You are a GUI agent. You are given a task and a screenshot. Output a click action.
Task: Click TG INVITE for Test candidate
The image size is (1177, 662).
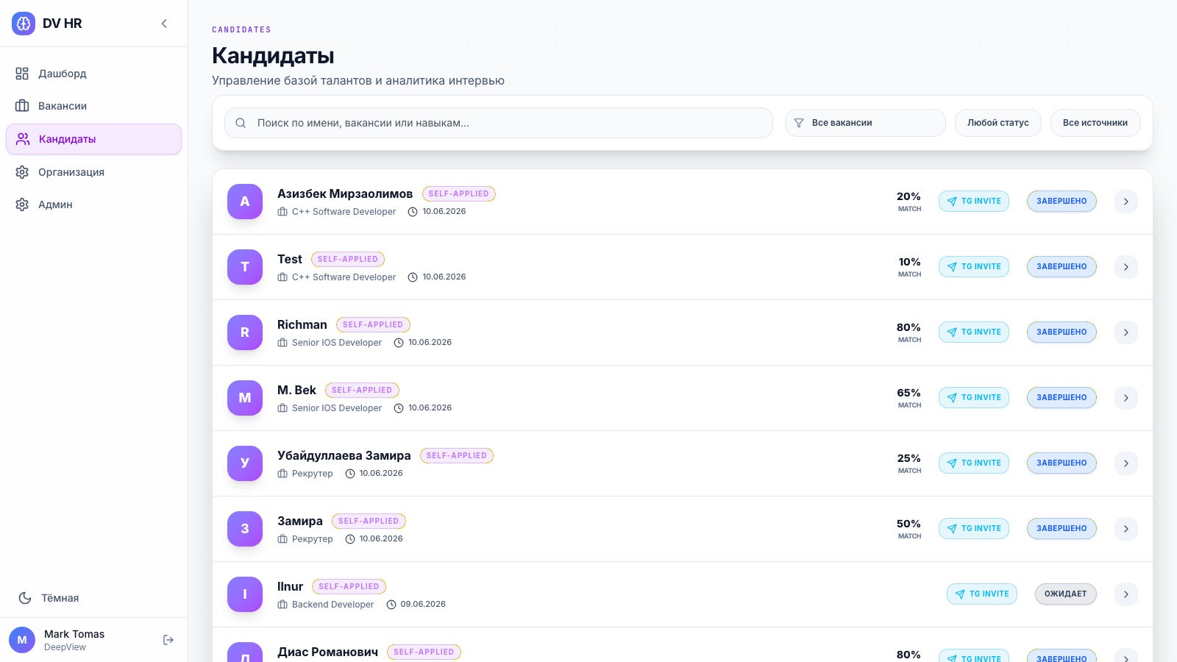pyautogui.click(x=974, y=267)
